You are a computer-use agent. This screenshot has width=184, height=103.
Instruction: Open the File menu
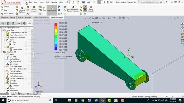[x=26, y=2]
